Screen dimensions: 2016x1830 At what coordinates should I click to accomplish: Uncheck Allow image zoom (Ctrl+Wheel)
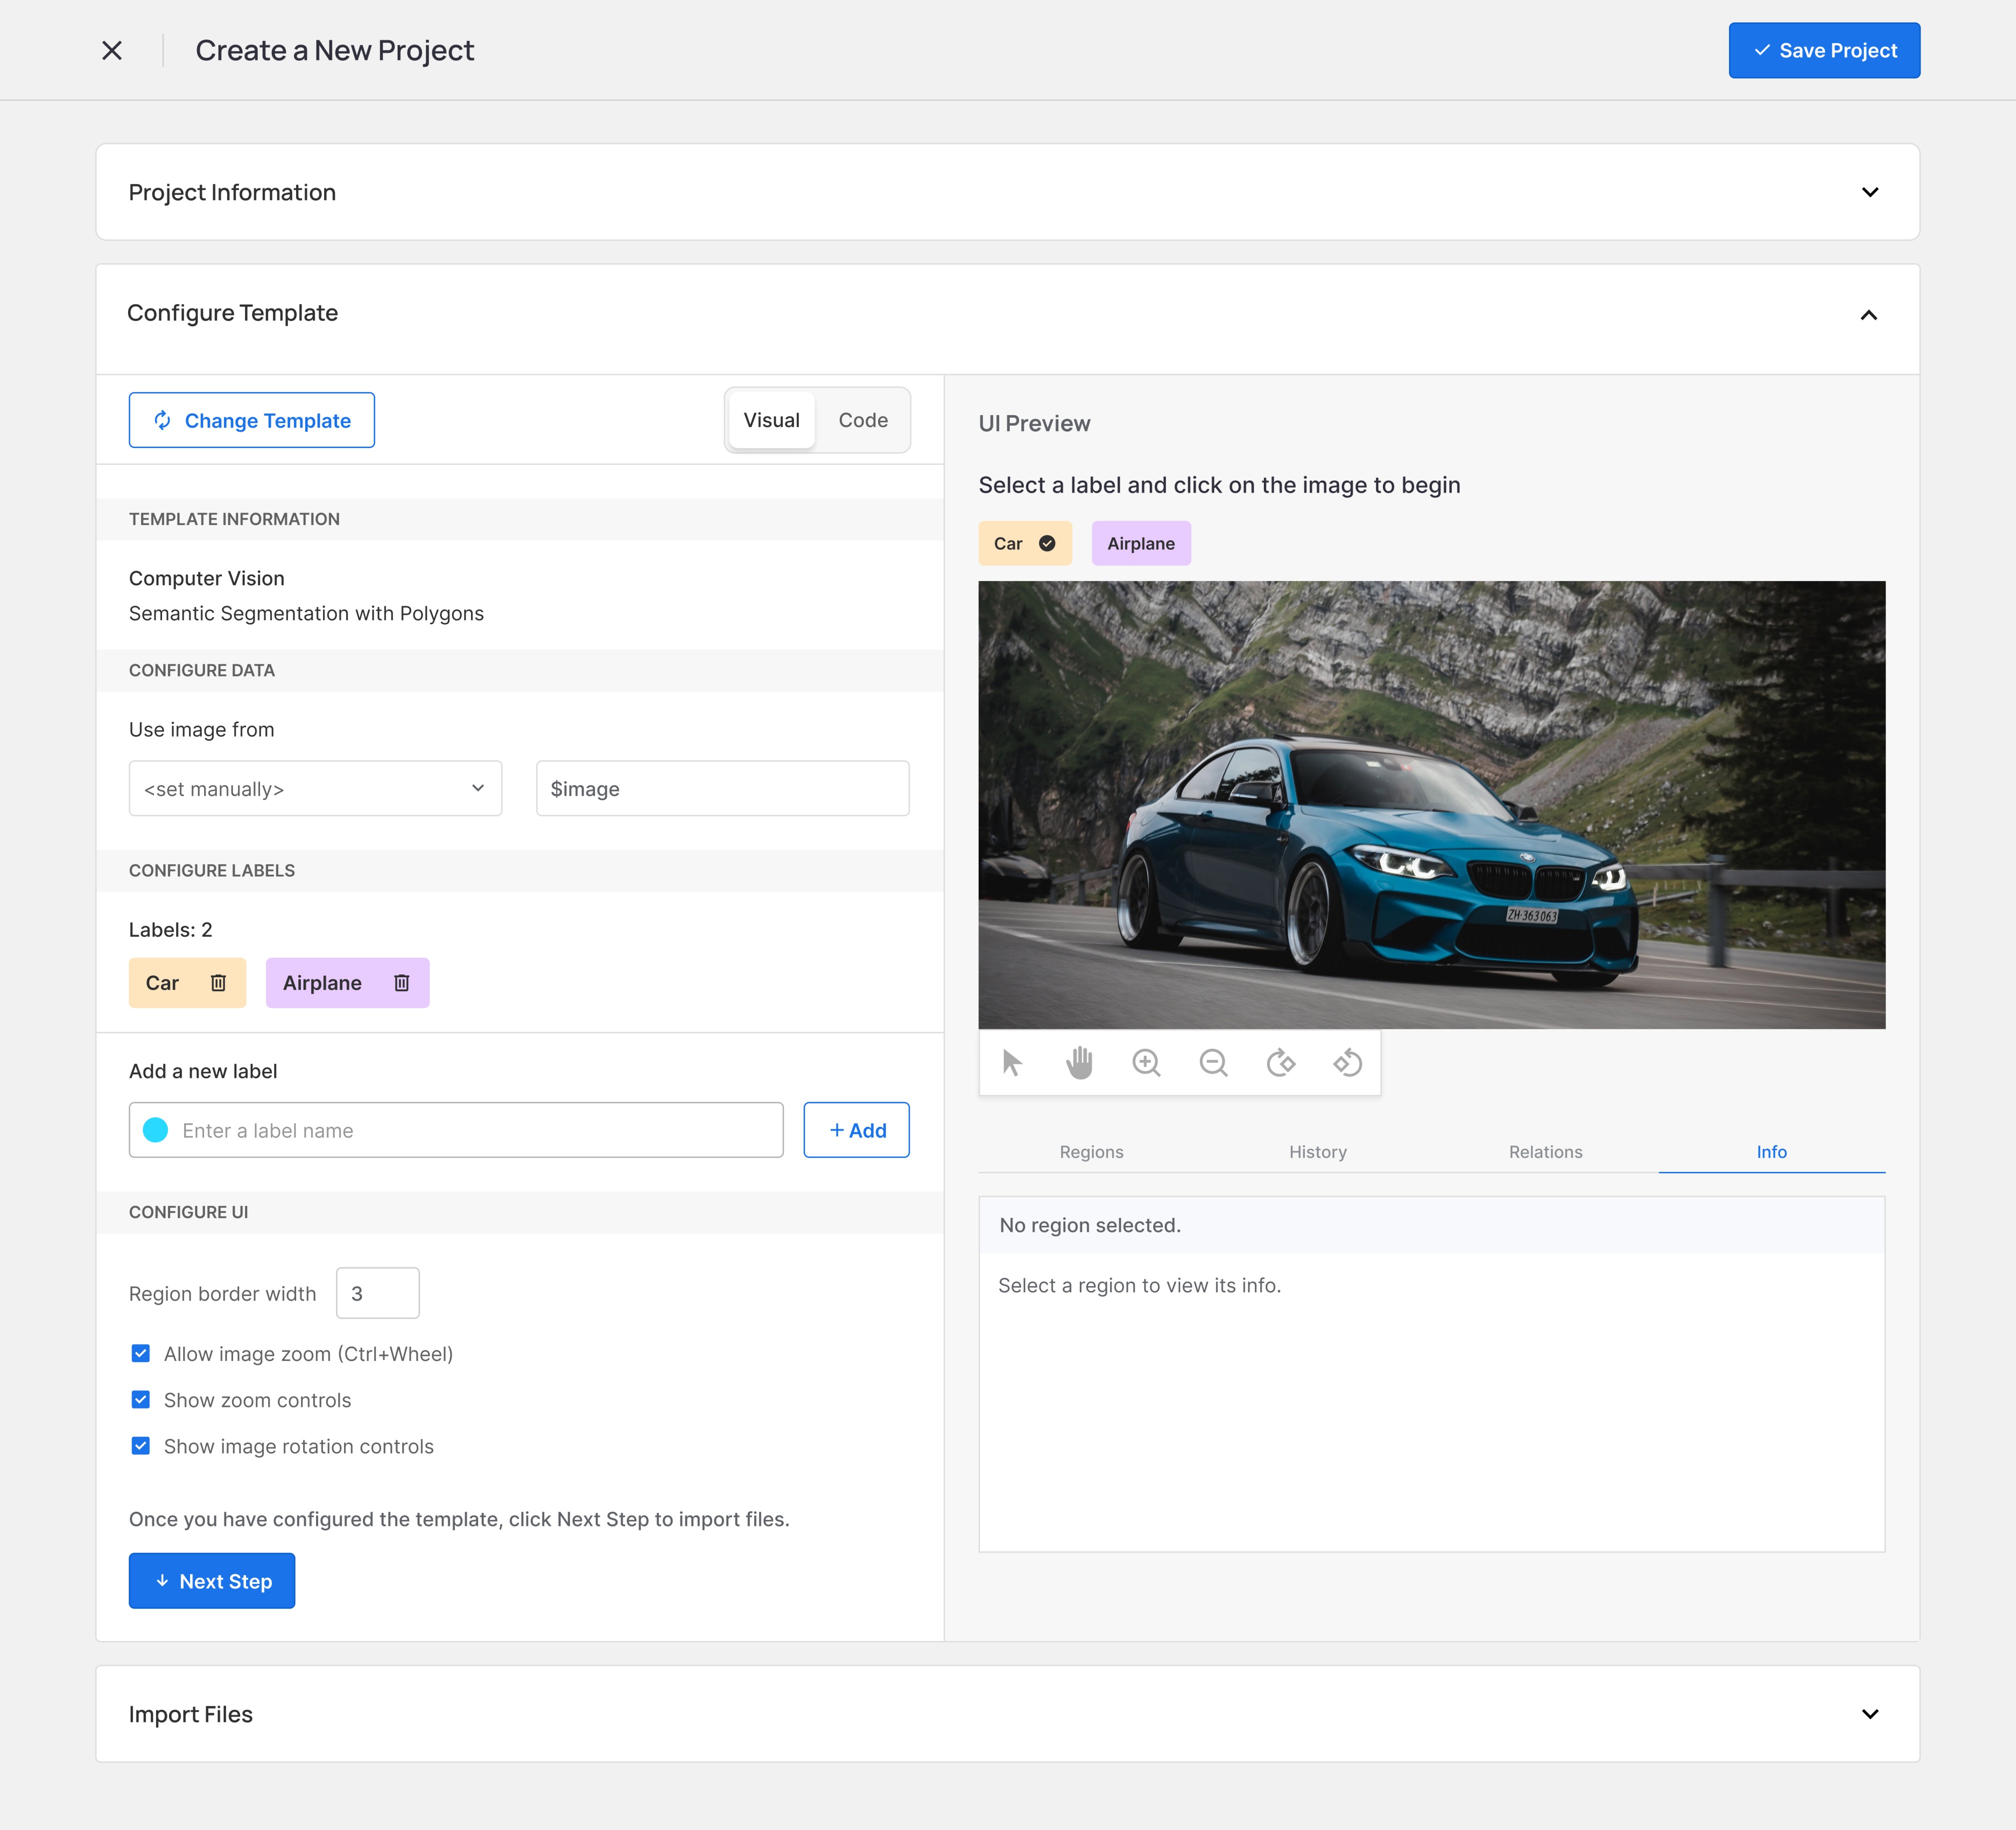coord(141,1353)
